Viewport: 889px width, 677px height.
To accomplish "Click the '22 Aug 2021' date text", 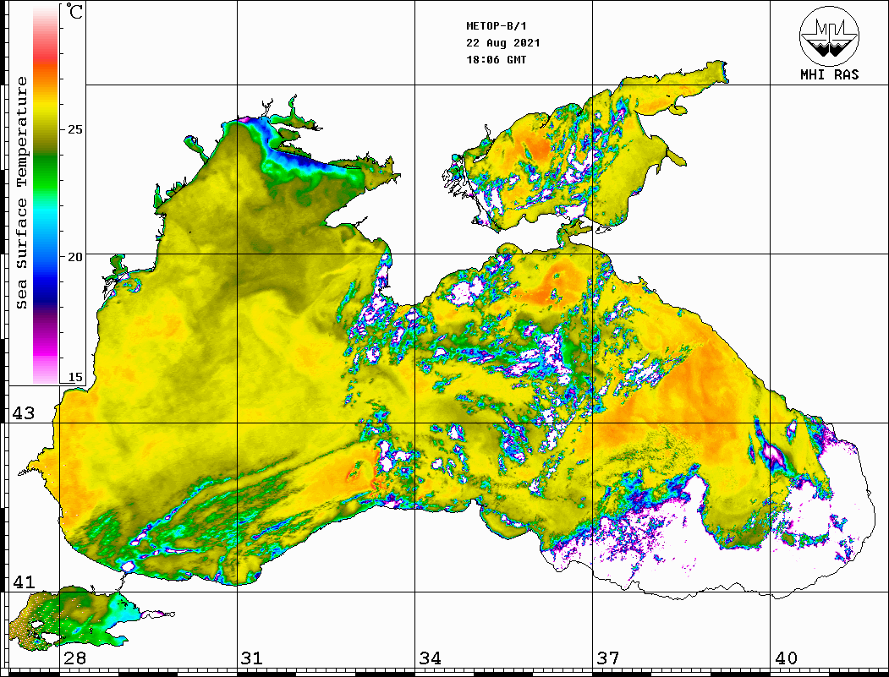I will tap(503, 43).
